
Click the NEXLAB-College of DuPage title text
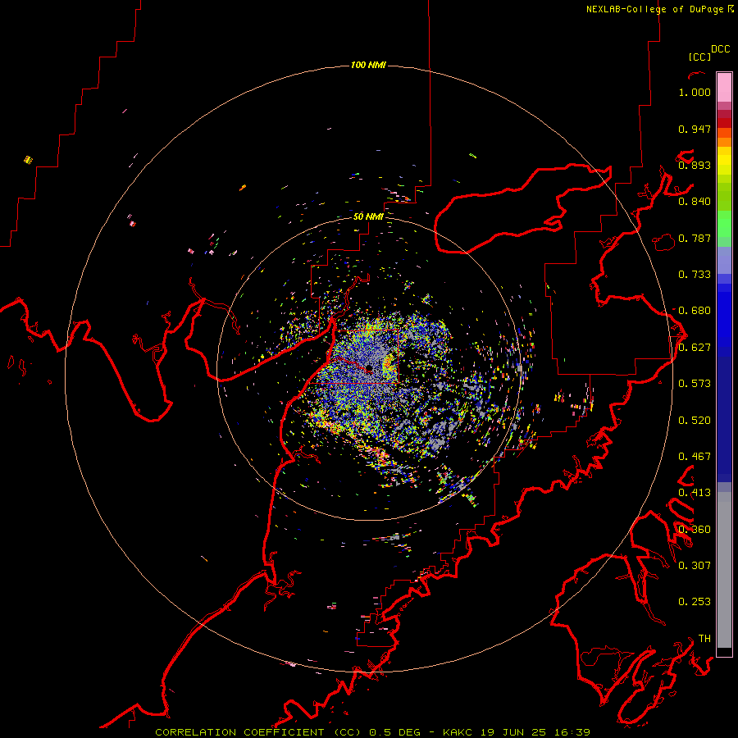654,9
